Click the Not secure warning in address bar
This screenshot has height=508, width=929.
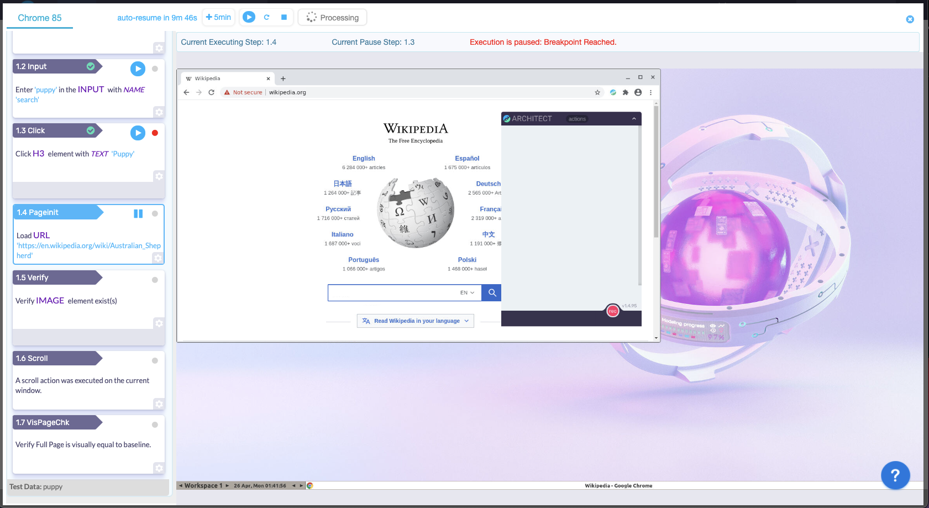coord(243,92)
